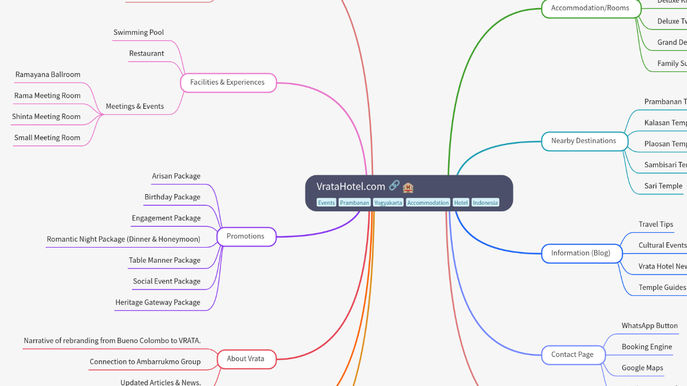This screenshot has height=386, width=687.
Task: Select Table Manner Package
Action: [x=165, y=260]
